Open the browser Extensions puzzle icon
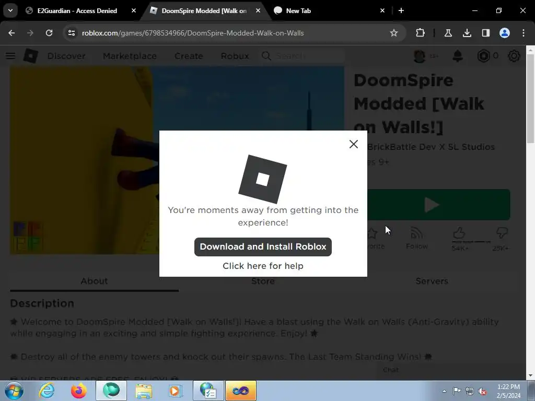 pos(421,33)
